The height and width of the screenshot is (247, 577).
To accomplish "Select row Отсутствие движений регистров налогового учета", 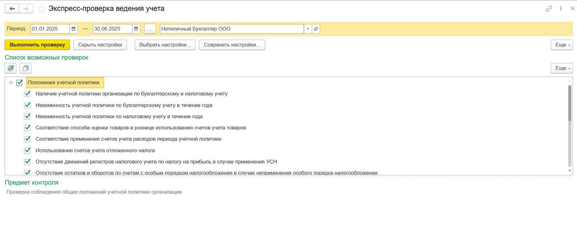I will (x=156, y=161).
